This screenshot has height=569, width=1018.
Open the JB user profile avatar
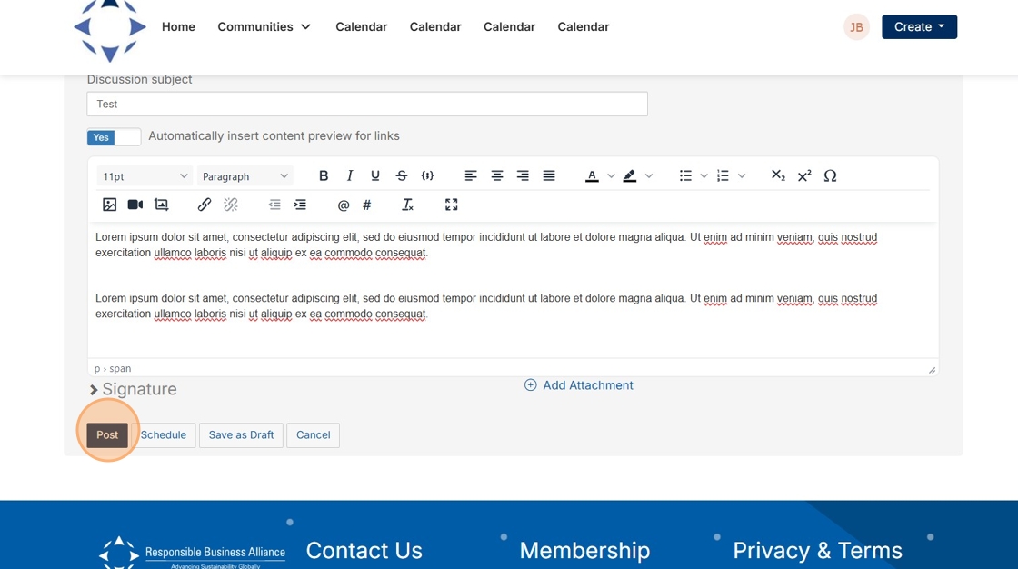pos(856,27)
